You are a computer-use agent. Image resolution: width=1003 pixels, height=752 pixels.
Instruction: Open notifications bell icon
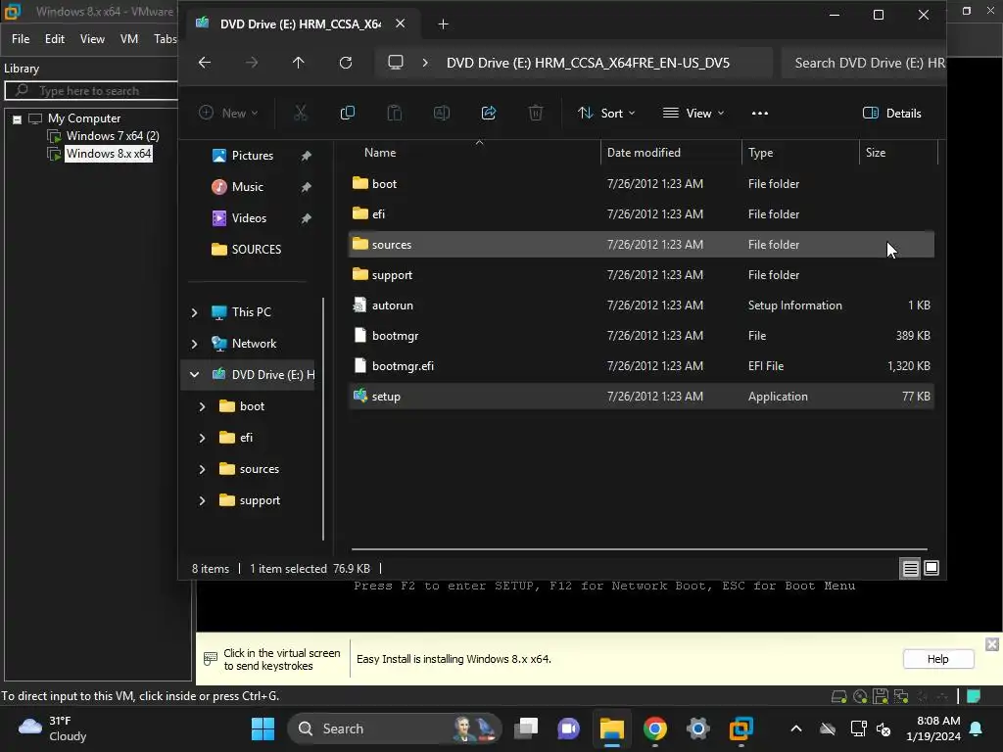[x=977, y=728]
